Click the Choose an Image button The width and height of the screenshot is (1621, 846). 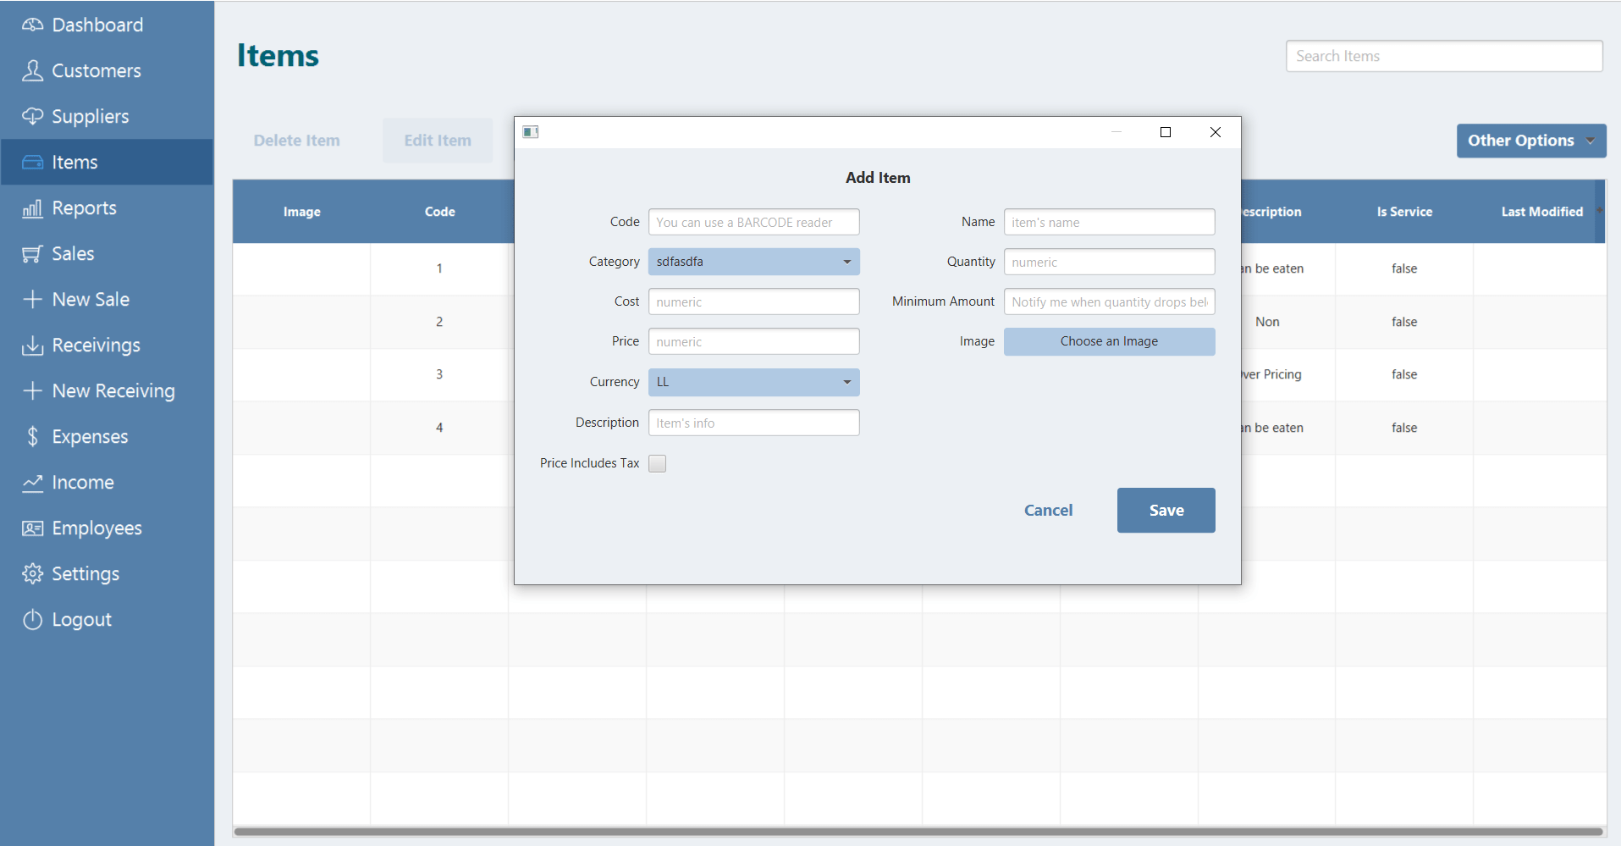pyautogui.click(x=1109, y=341)
